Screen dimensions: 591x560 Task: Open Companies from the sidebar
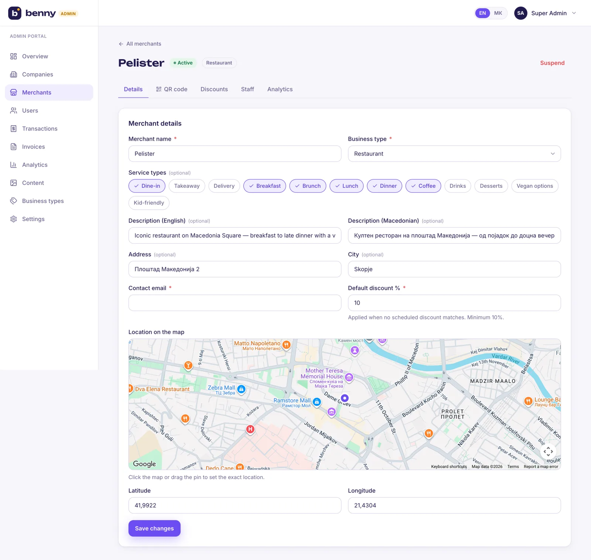click(x=49, y=74)
